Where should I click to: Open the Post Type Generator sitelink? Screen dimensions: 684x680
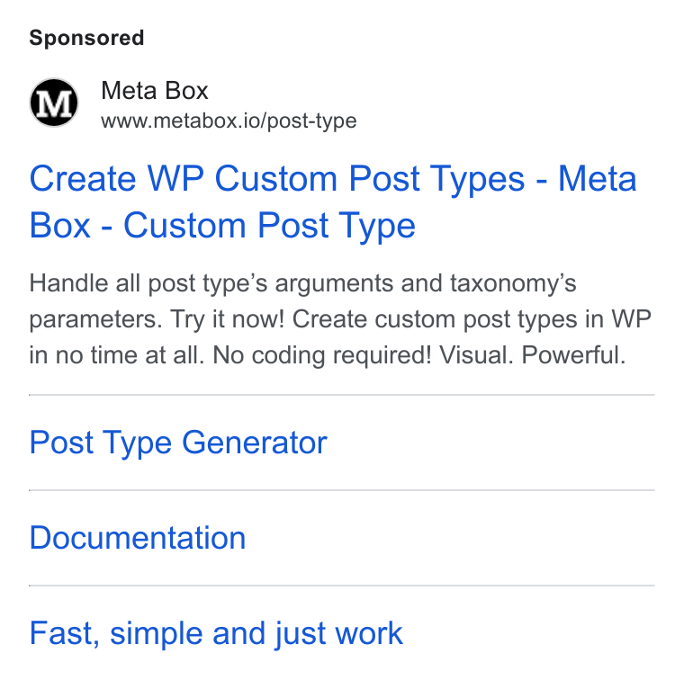coord(178,443)
